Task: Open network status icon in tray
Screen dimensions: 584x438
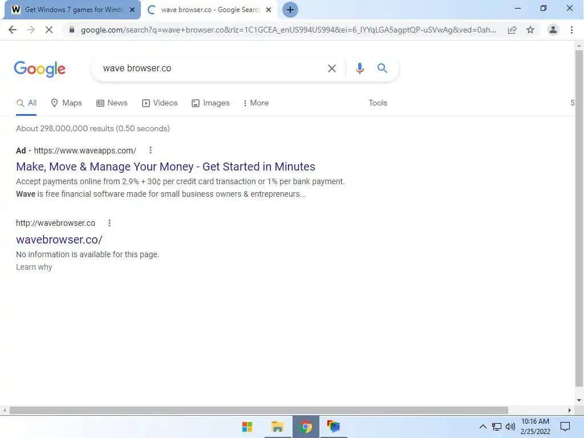Action: (497, 427)
